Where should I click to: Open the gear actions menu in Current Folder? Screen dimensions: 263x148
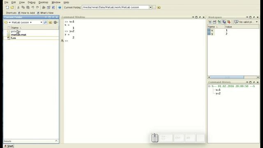(x=55, y=22)
